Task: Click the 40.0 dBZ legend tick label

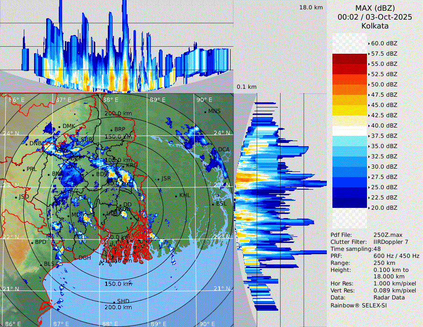Action: [384, 125]
